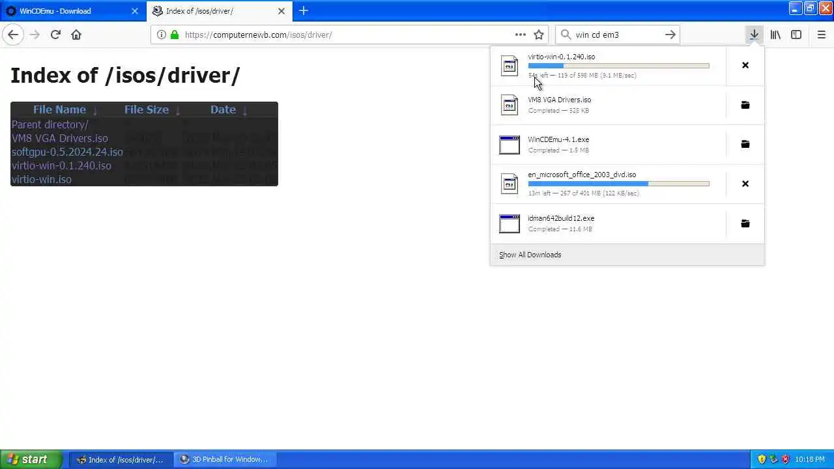Open the softgpu-0.5.2024.24.iso link

(x=67, y=152)
